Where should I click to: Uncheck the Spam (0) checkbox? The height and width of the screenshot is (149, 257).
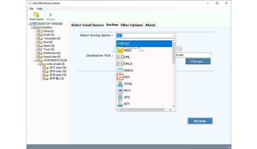coord(38,46)
